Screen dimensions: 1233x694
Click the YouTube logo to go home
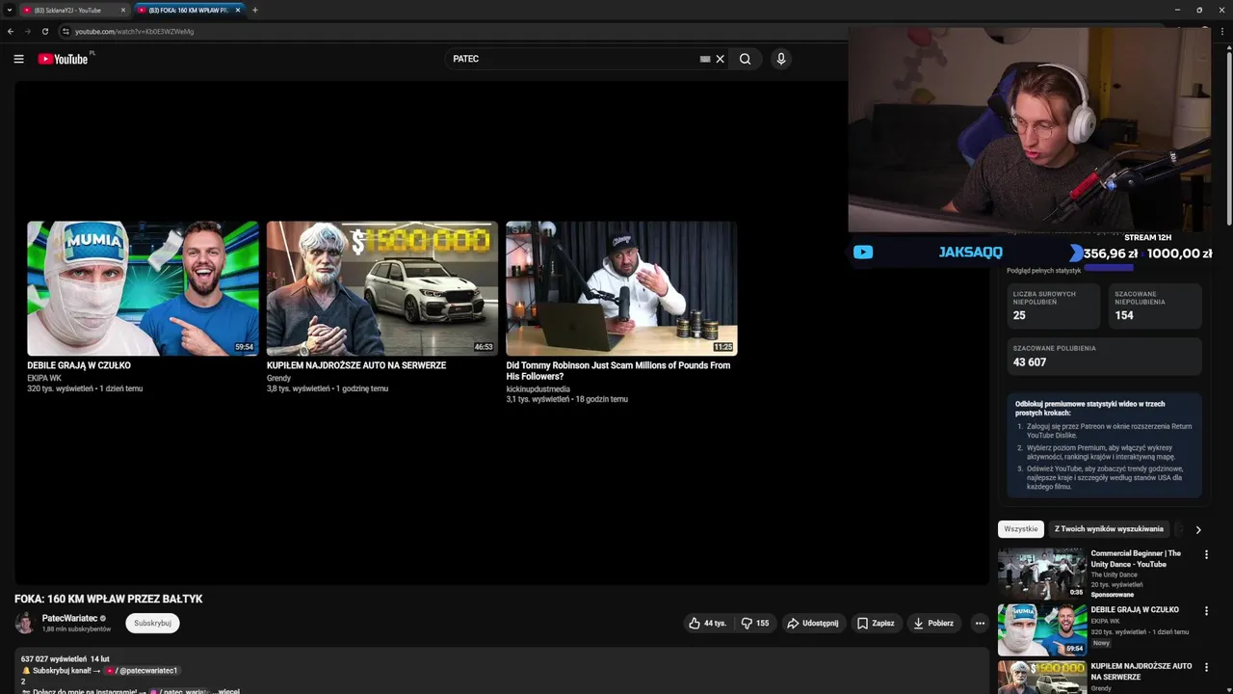tap(64, 59)
